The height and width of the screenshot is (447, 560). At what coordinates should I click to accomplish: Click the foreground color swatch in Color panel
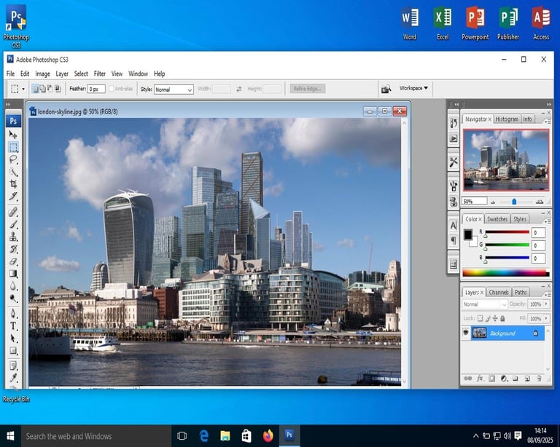click(x=467, y=234)
